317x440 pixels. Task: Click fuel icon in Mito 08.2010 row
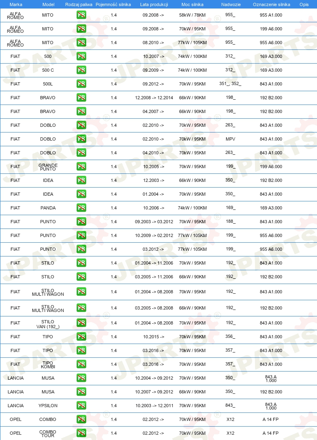pyautogui.click(x=81, y=43)
